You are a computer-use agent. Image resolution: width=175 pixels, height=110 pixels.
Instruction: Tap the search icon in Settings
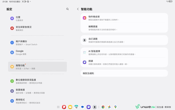tap(67, 9)
